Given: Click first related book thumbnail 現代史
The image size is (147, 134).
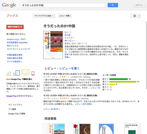Looking at the screenshot, I should point(56,129).
